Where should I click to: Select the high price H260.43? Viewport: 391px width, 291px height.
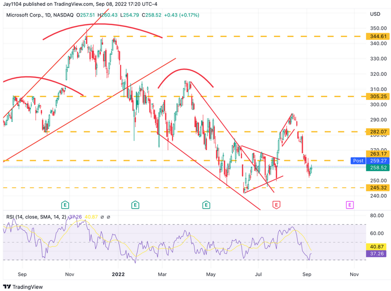pos(108,15)
